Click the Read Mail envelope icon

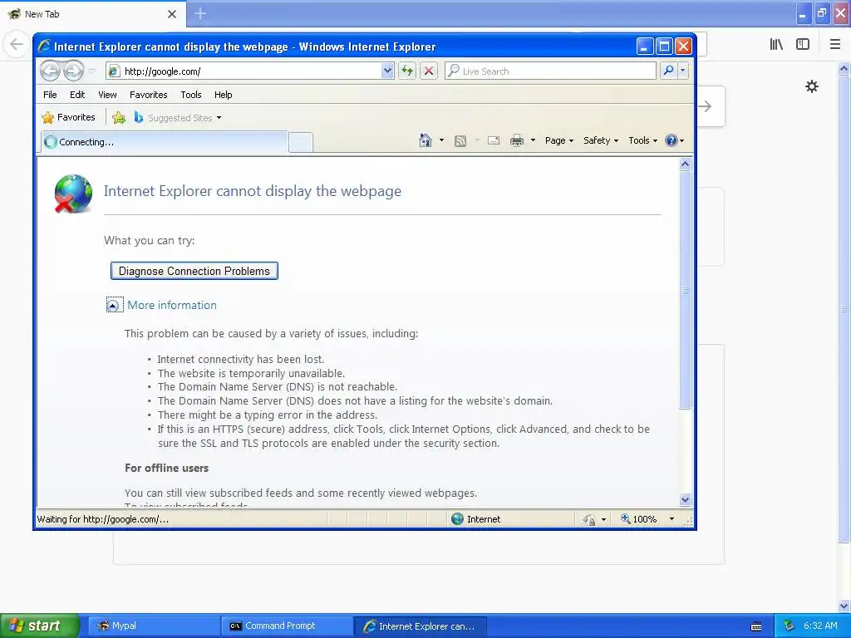click(x=494, y=140)
